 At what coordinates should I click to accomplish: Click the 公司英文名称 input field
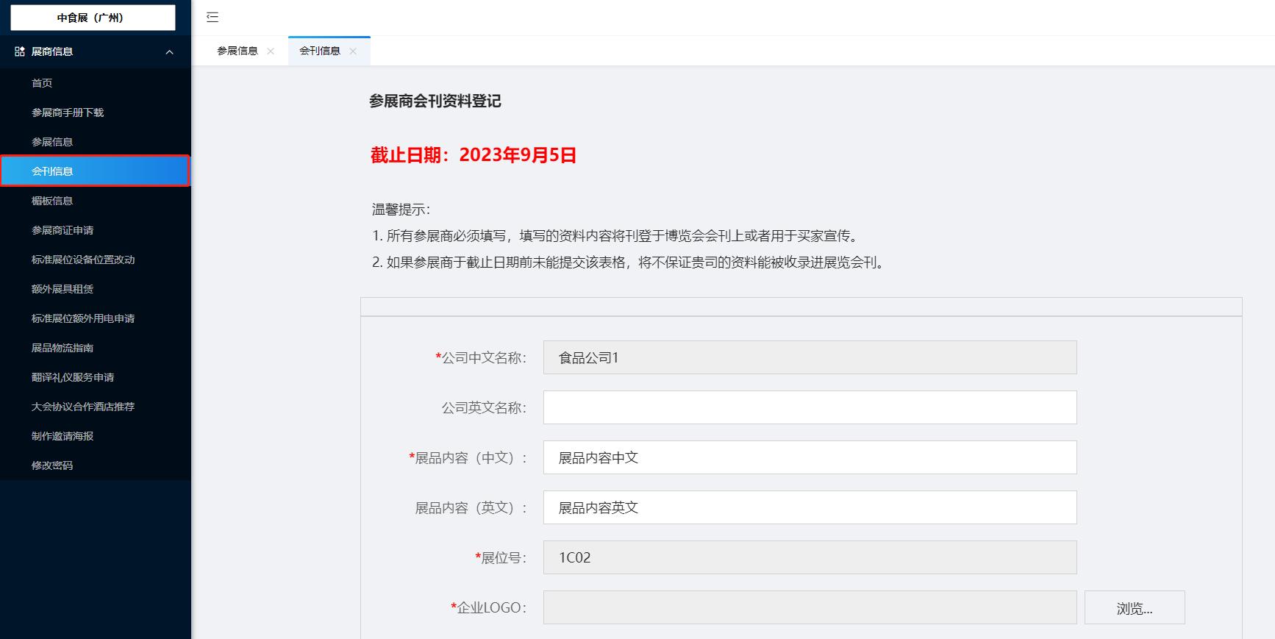pos(810,407)
